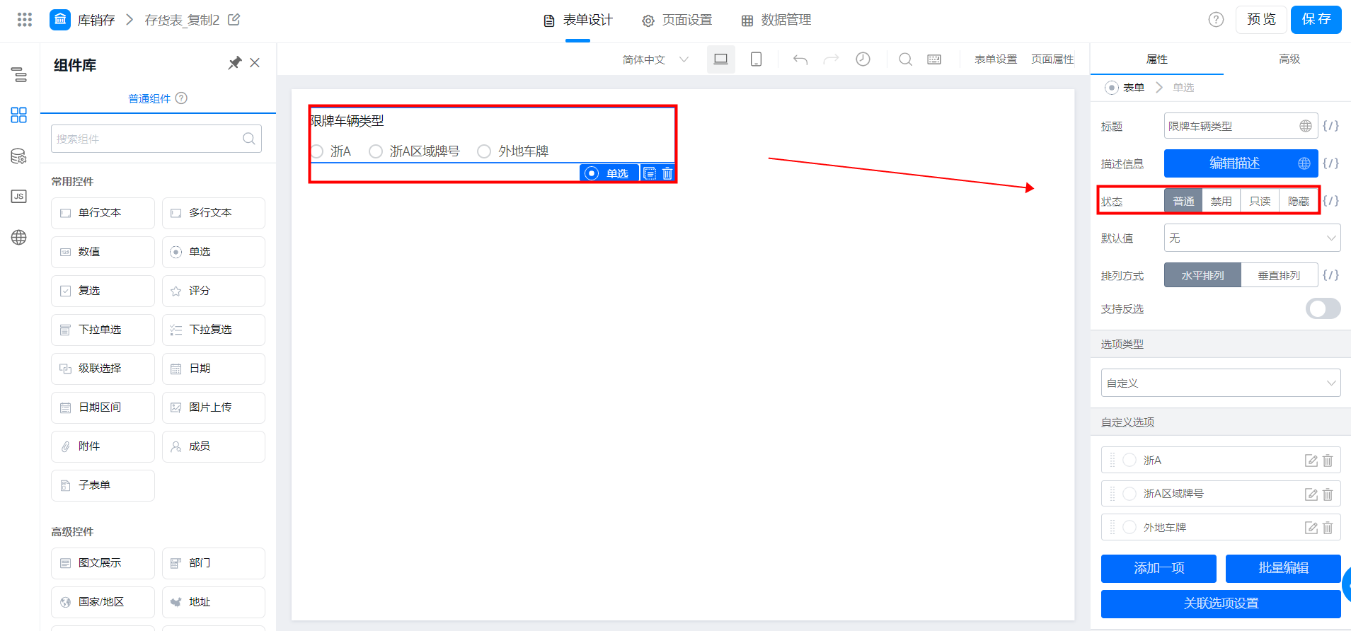Open the 属性 properties tab
The width and height of the screenshot is (1351, 631).
pos(1157,59)
